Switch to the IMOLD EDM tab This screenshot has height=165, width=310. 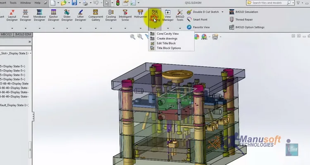(x=23, y=35)
